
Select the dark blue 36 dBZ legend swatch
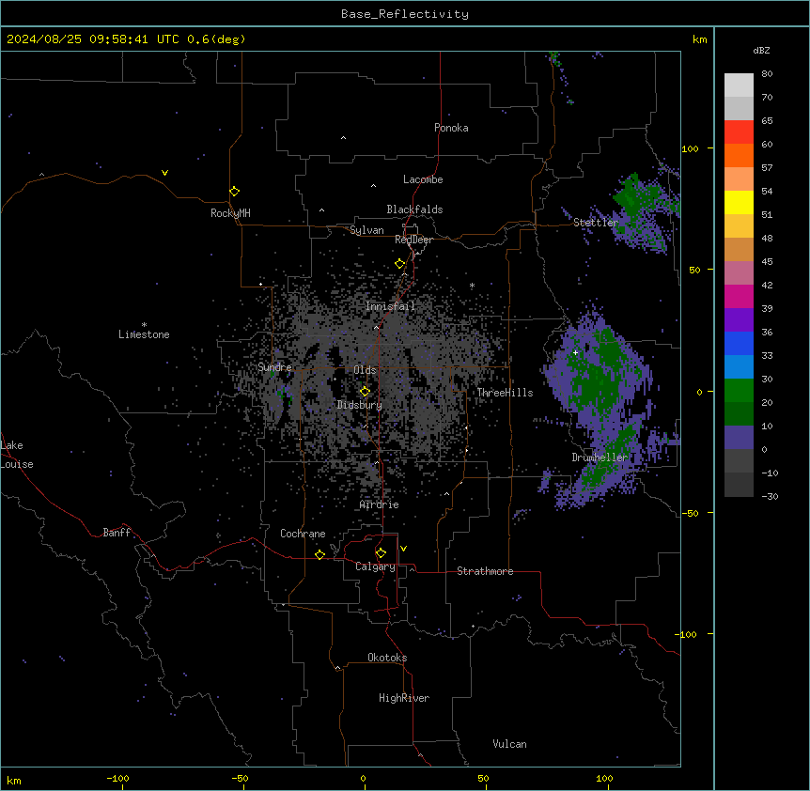click(x=739, y=343)
